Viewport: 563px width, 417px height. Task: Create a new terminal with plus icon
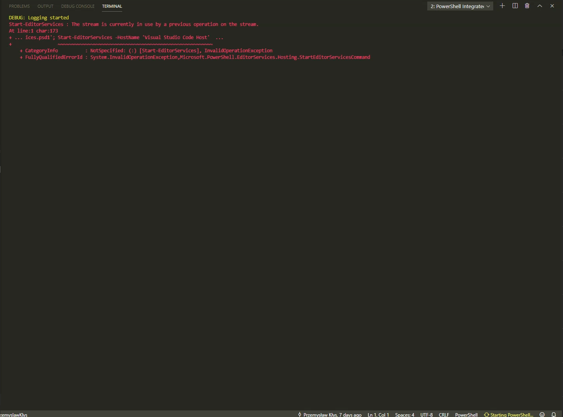(502, 6)
